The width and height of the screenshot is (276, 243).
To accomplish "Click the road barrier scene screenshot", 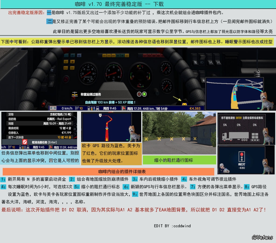I will (179, 133).
